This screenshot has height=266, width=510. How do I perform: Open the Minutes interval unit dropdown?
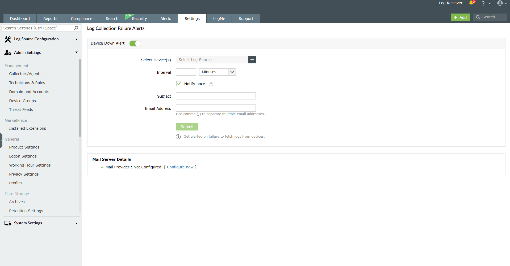click(x=218, y=72)
